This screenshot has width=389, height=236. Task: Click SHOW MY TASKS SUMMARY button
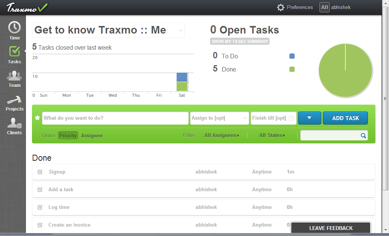(x=240, y=41)
